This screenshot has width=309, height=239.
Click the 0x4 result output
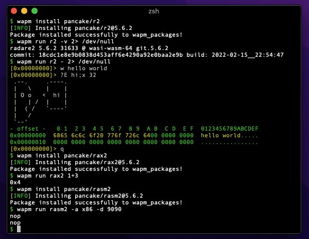tap(15, 183)
